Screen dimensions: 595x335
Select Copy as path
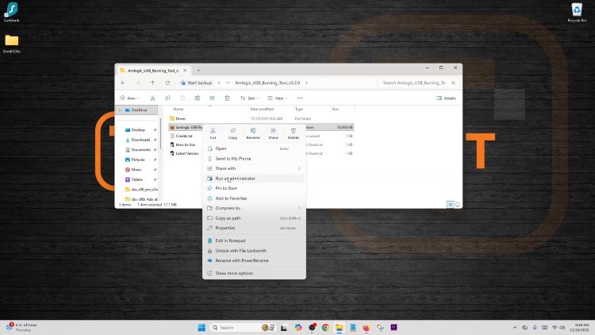coord(254,218)
